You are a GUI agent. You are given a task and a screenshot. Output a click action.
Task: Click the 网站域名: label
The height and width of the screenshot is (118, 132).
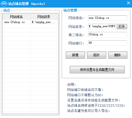click(x=76, y=18)
